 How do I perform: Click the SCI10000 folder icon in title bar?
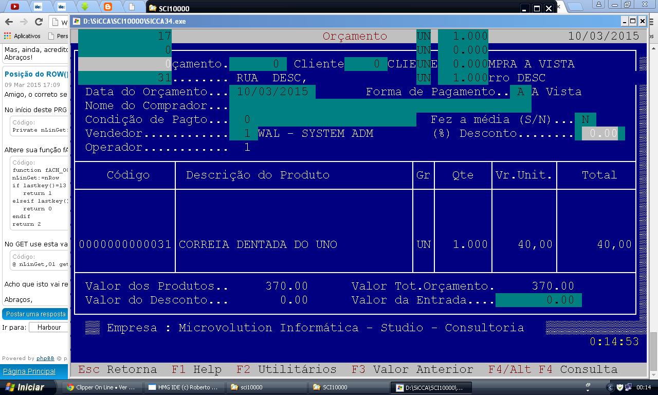(153, 8)
